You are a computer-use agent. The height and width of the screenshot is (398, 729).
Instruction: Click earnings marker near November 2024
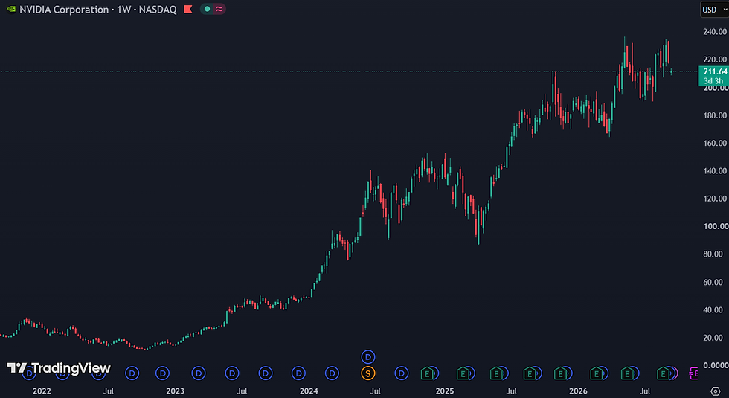[427, 373]
